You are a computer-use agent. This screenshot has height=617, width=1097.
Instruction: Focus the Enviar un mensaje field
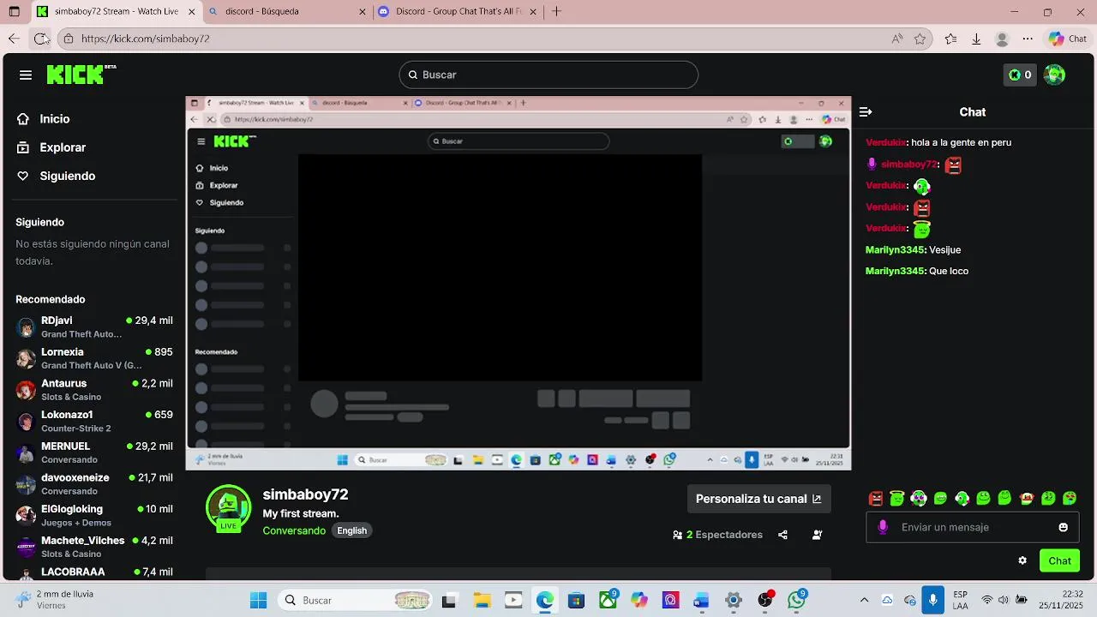tap(973, 528)
